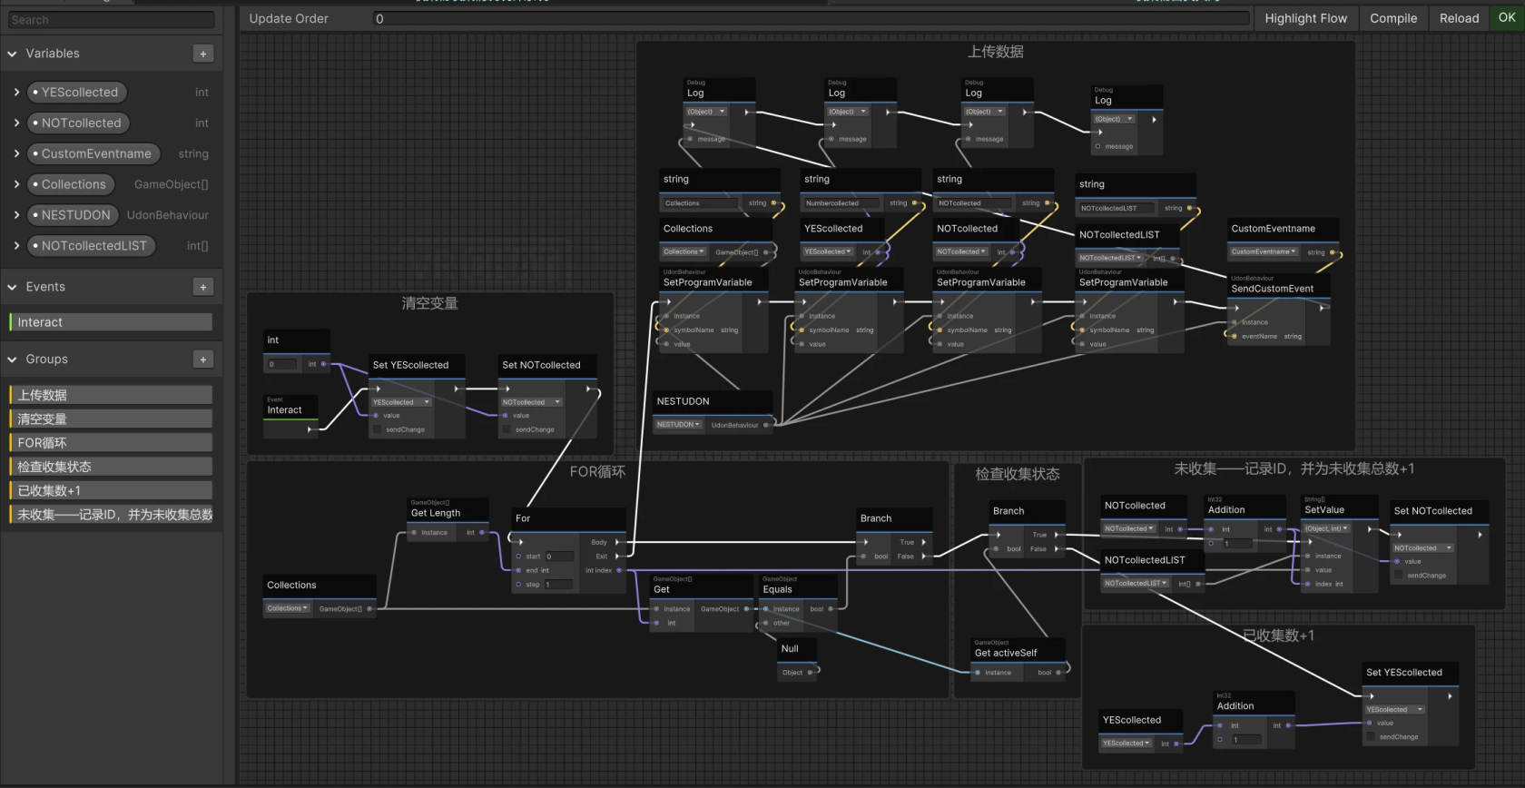
Task: Toggle sendChange on Set YEScollected in 已收集数+1 group
Action: click(x=1371, y=737)
